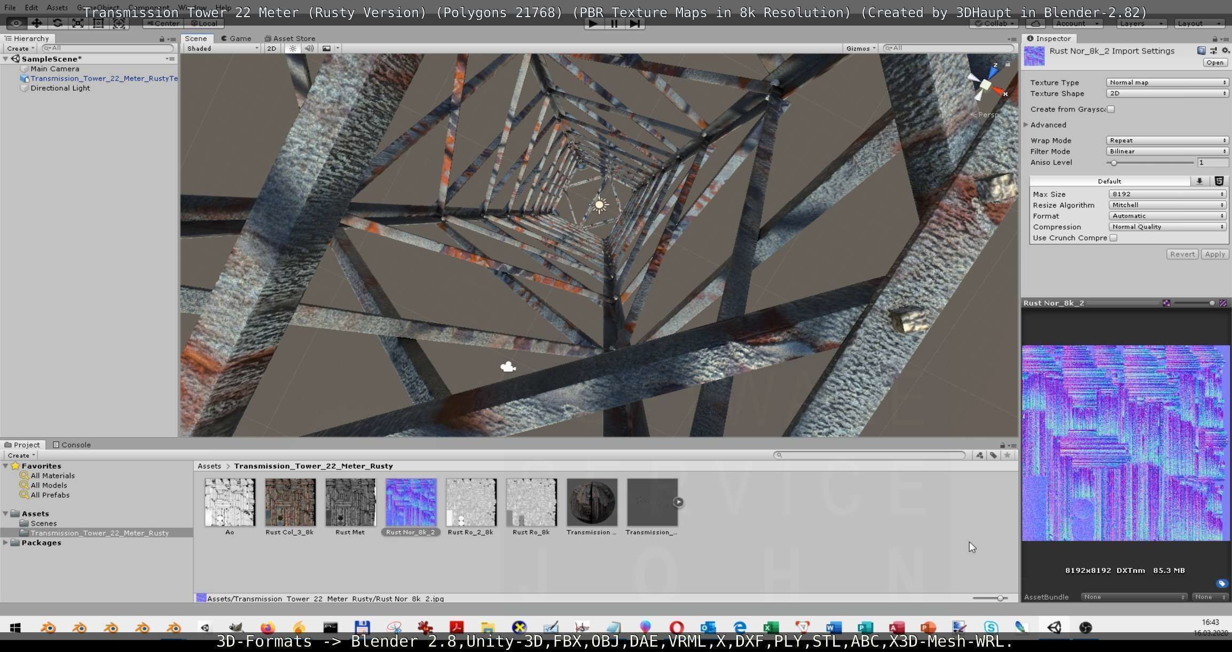Select the Rotate tool

(x=57, y=23)
